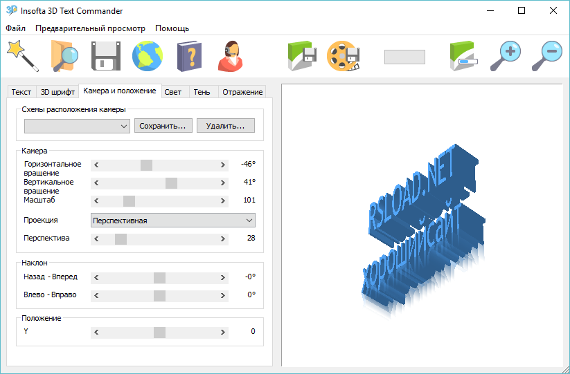Click right arrow of Вертикальное вращение slider
570x374 pixels.
click(223, 183)
